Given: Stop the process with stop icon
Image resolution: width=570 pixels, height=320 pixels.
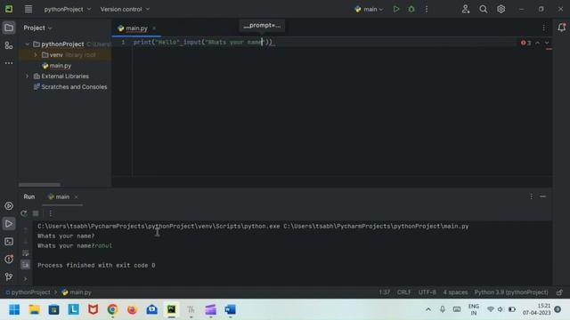Looking at the screenshot, I should click(x=36, y=213).
